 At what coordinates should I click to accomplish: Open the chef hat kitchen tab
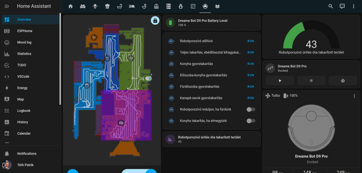107,6
